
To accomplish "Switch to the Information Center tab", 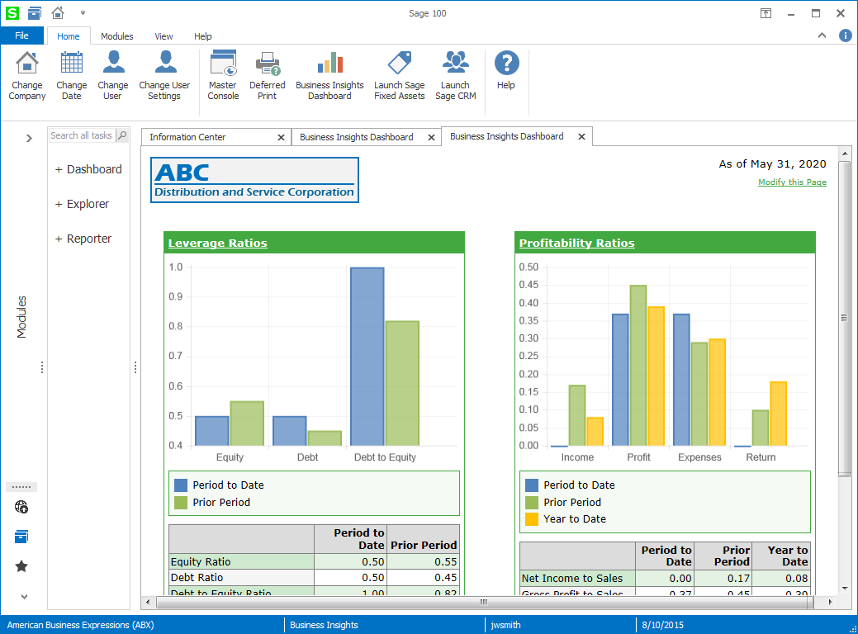I will coord(187,137).
